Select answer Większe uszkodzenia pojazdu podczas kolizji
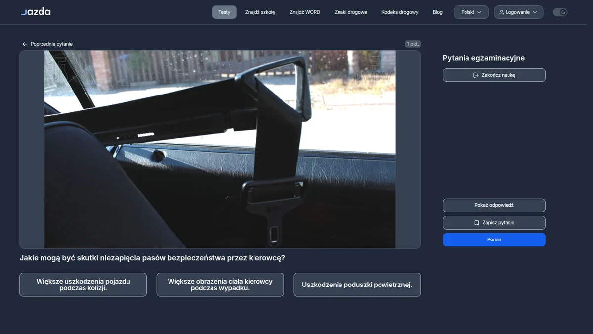 pos(83,285)
